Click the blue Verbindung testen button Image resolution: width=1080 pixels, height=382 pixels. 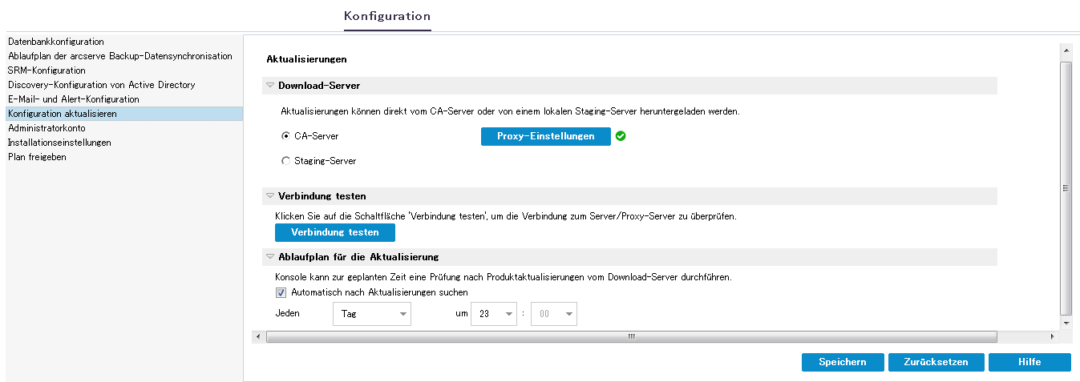pos(335,232)
